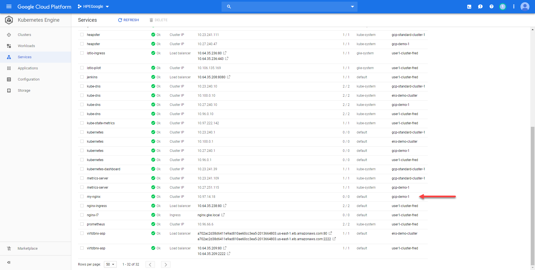The image size is (535, 270).
Task: Click the Storage sidebar icon
Action: click(9, 91)
